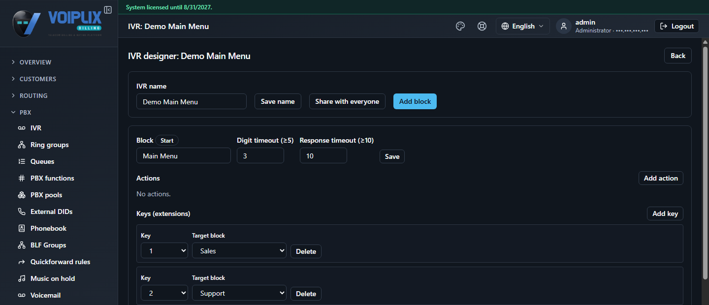Image resolution: width=709 pixels, height=305 pixels.
Task: Click the music note icon for Music on hold
Action: pyautogui.click(x=22, y=278)
